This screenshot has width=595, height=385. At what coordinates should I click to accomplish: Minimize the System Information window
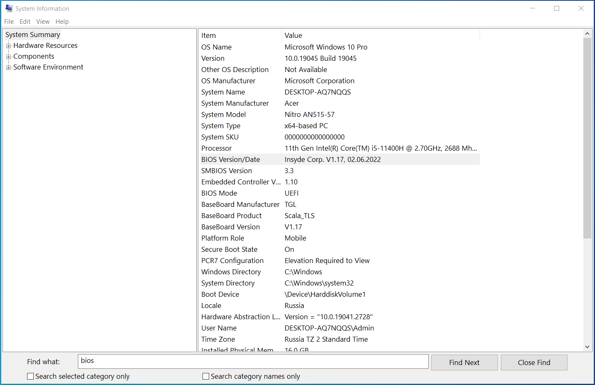(532, 8)
